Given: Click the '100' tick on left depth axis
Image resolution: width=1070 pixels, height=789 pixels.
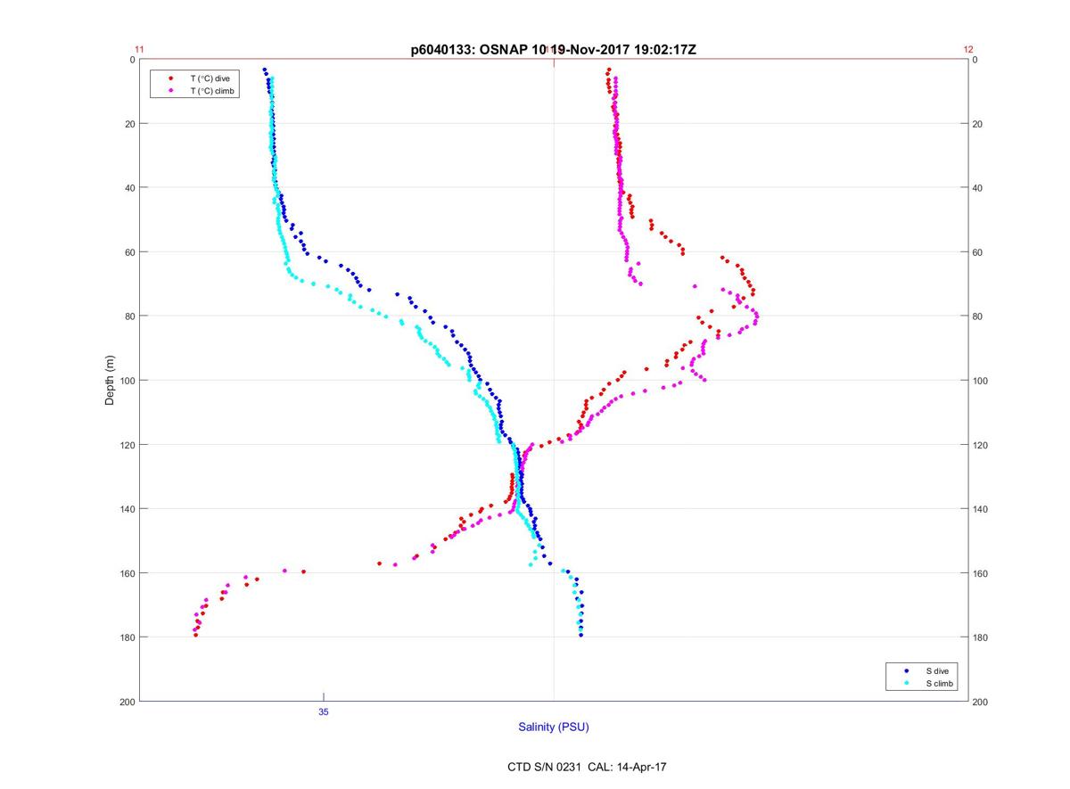Looking at the screenshot, I should pos(126,381).
